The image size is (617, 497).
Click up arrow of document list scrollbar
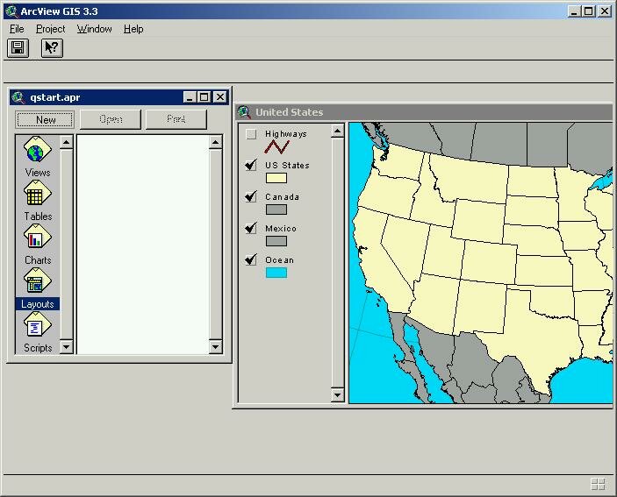coord(215,142)
